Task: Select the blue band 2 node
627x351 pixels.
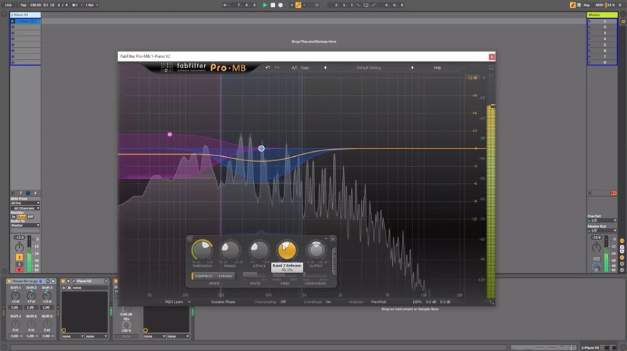Action: 262,148
